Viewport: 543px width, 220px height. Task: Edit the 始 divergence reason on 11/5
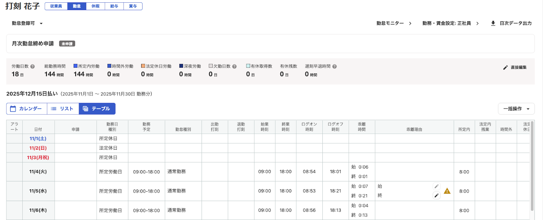[x=436, y=186]
